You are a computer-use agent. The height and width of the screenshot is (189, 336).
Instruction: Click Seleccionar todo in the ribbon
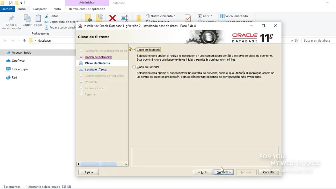click(234, 16)
